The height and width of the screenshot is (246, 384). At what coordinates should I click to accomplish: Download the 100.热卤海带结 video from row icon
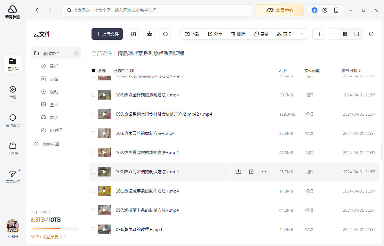[238, 172]
